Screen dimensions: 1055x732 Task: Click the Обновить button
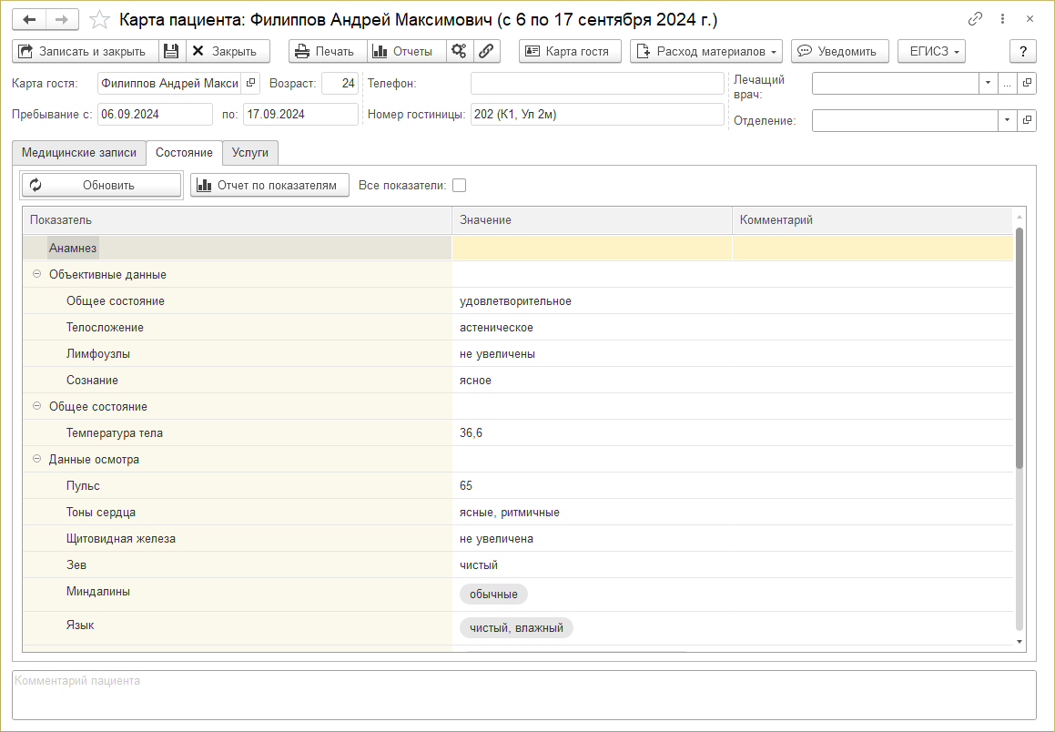(x=101, y=185)
